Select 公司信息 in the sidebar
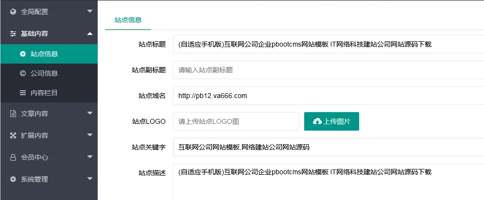The image size is (484, 200). point(49,73)
